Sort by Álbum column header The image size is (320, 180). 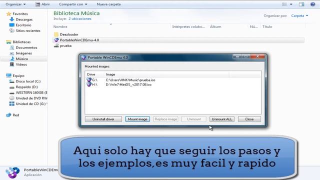215,26
